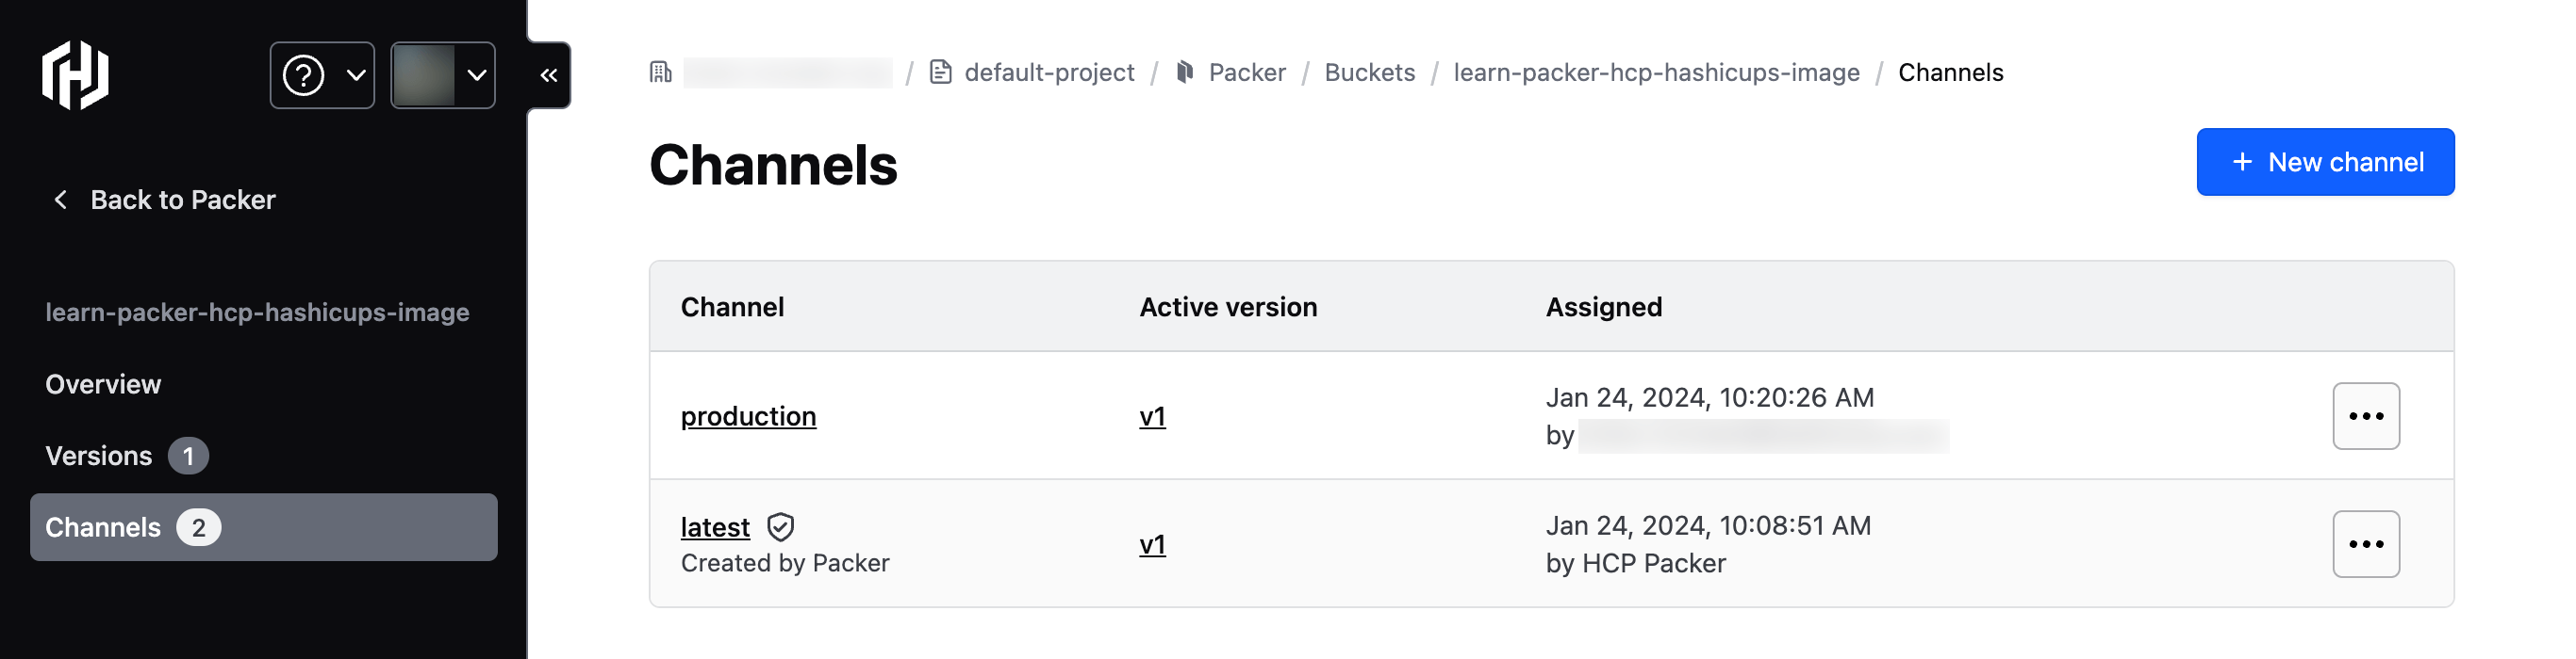Select Overview in the sidebar
This screenshot has width=2576, height=659.
tap(103, 383)
